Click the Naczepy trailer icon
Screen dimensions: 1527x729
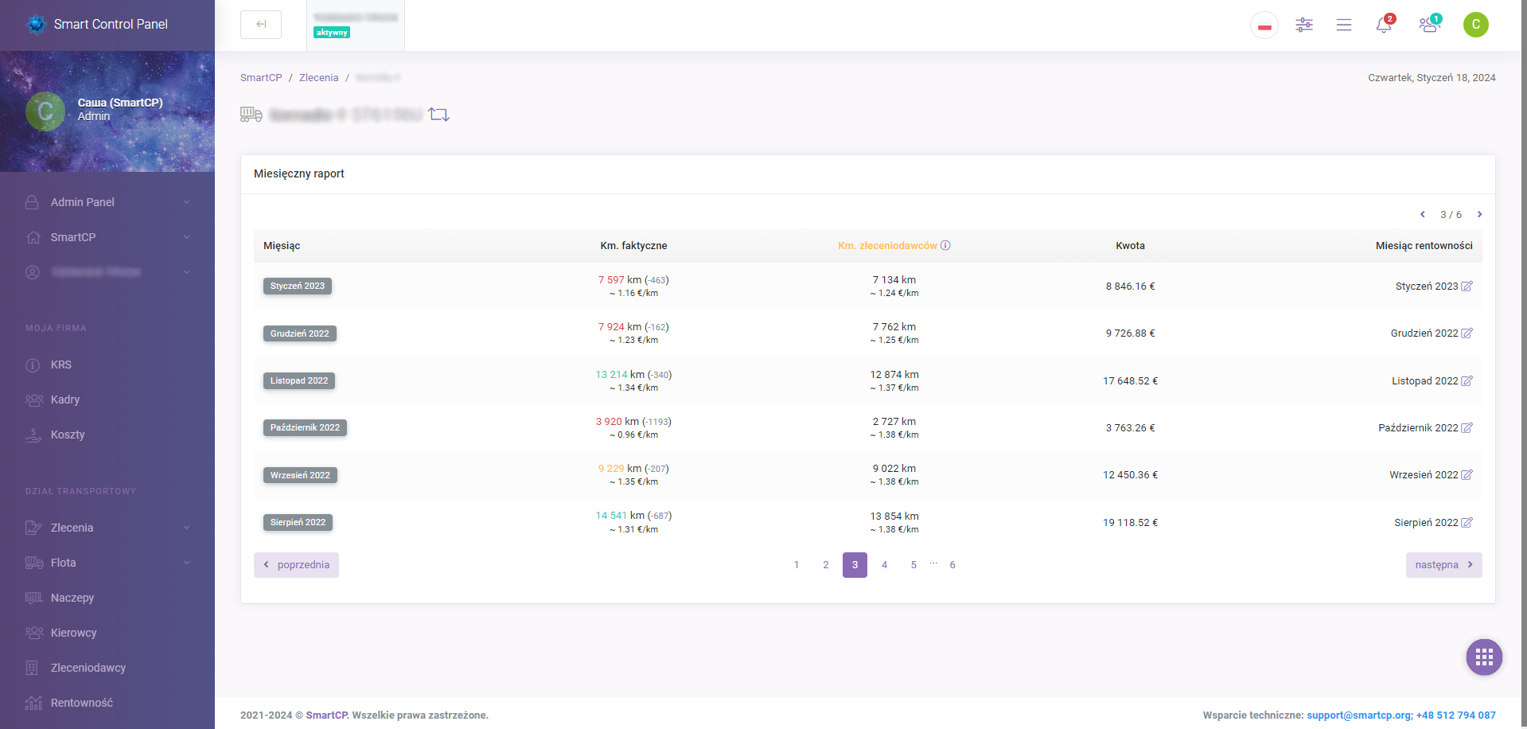33,598
